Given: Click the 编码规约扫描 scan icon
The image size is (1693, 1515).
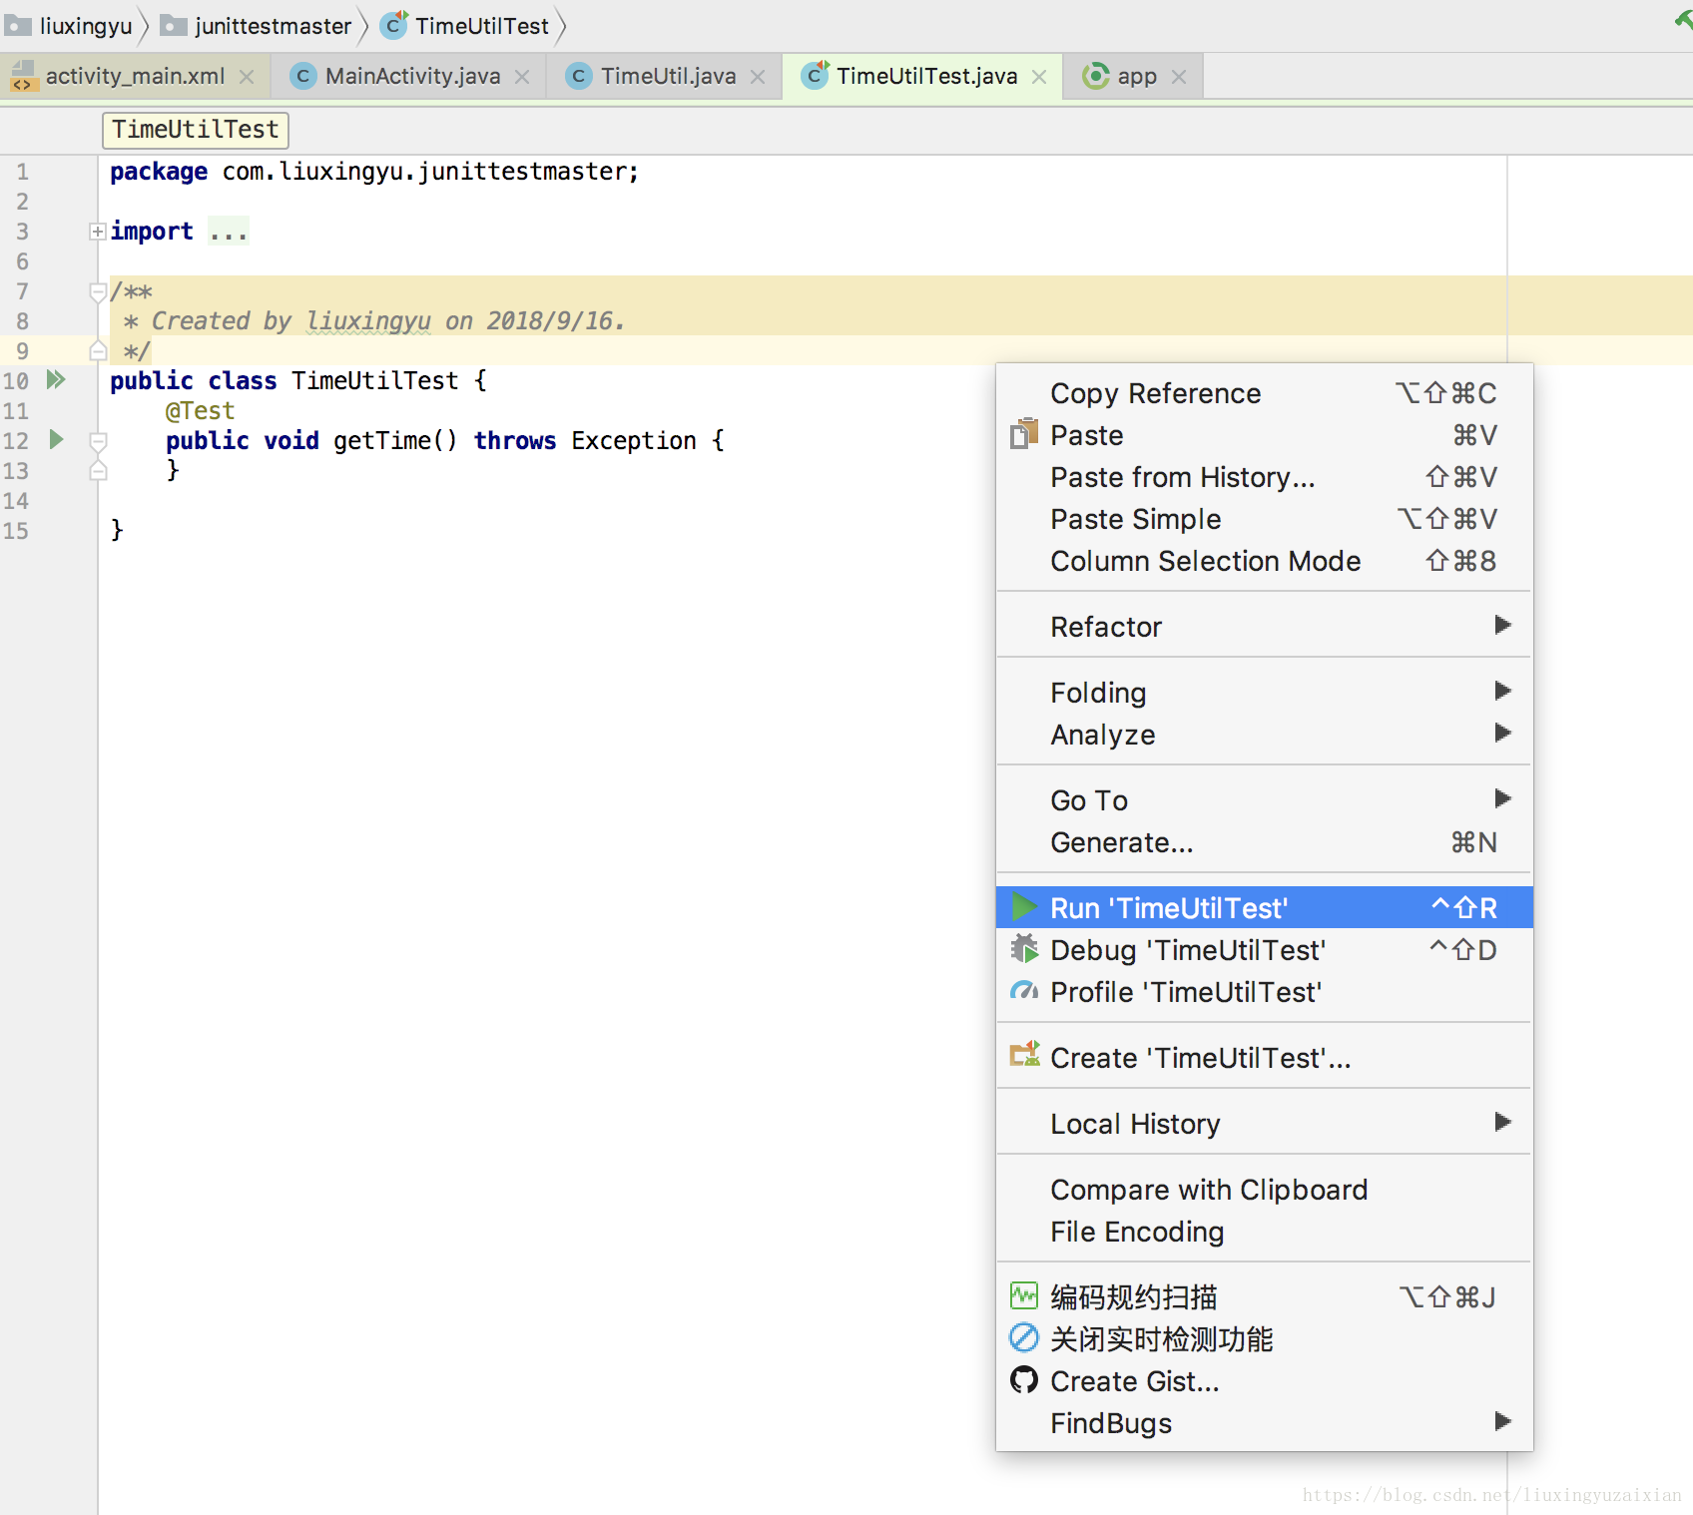Looking at the screenshot, I should click(x=1023, y=1295).
